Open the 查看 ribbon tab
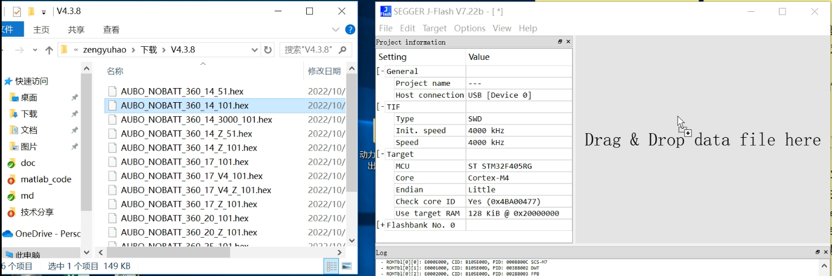832x276 pixels. click(x=111, y=29)
